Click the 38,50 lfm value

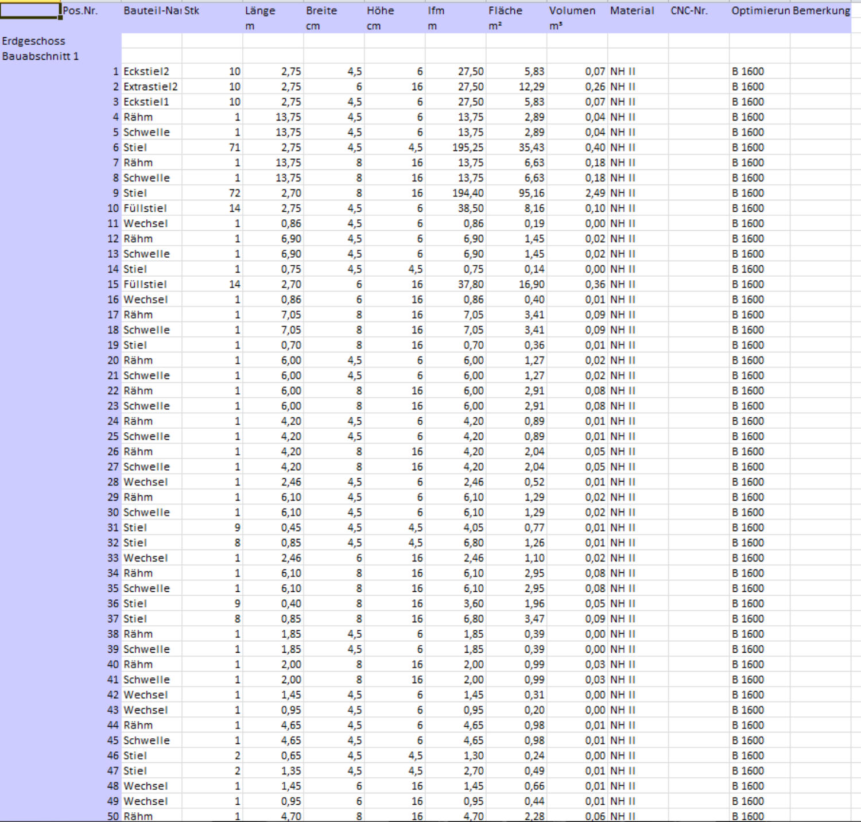click(456, 208)
